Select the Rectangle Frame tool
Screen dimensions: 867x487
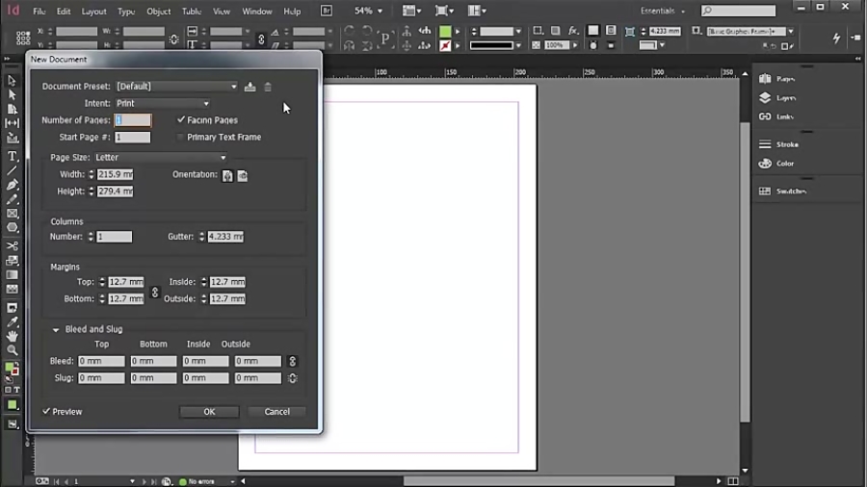pyautogui.click(x=12, y=214)
